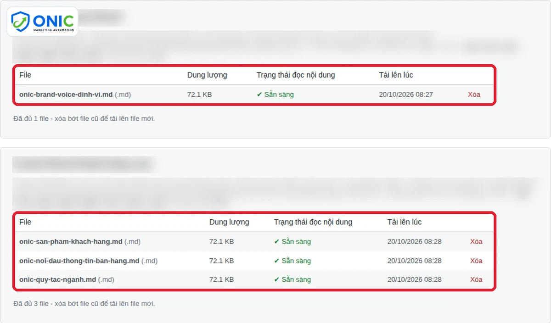Click the 'Đã đủ 3 file' notice
The image size is (551, 323).
click(x=84, y=304)
